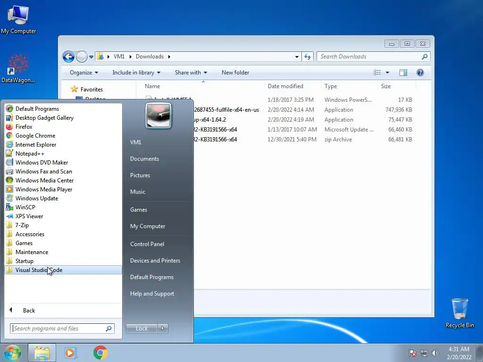Open Pictures from the Start menu
Screen dimensions: 483x362
(x=140, y=175)
